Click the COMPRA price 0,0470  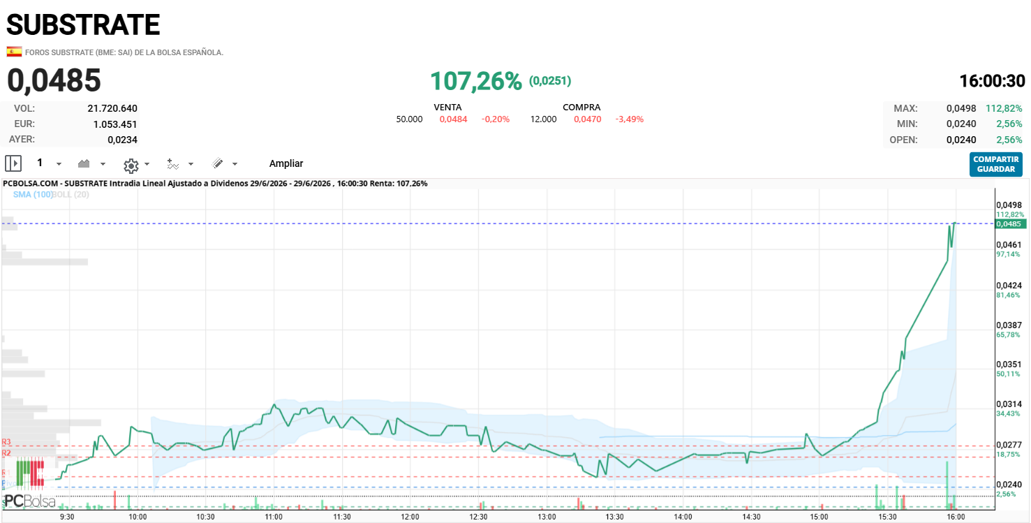pyautogui.click(x=588, y=119)
